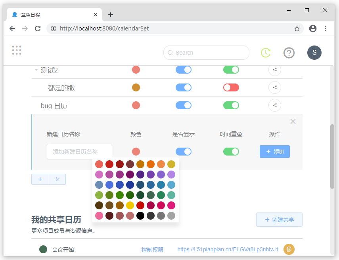
Task: Share the 测试2 calendar
Action: (275, 70)
